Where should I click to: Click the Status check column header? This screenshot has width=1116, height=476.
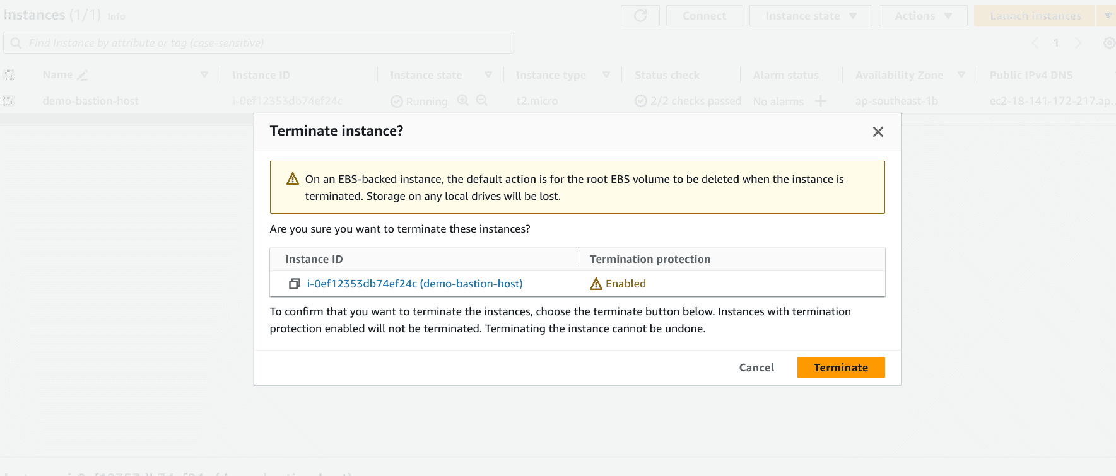coord(667,75)
